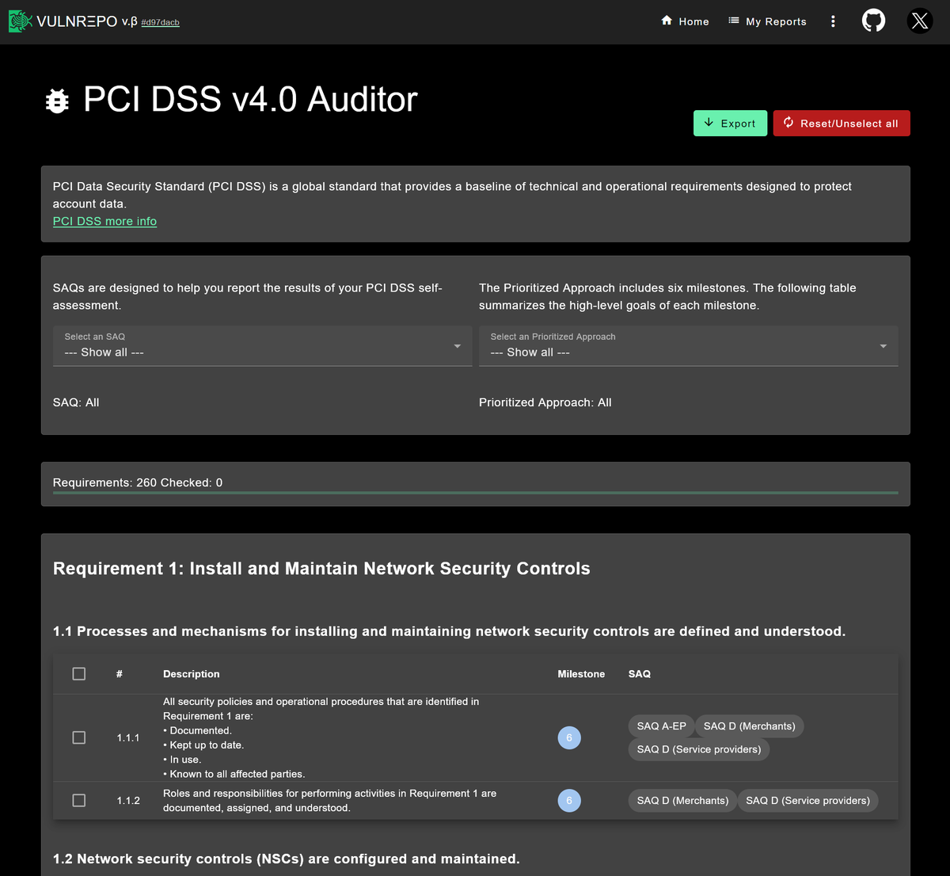Screen dimensions: 950x876
Task: Click the 'SAQ: All' label
Action: pyautogui.click(x=76, y=402)
